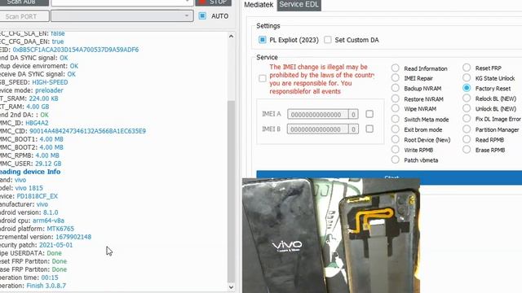Switch to the Mediatek tab
The width and height of the screenshot is (522, 293).
(259, 5)
